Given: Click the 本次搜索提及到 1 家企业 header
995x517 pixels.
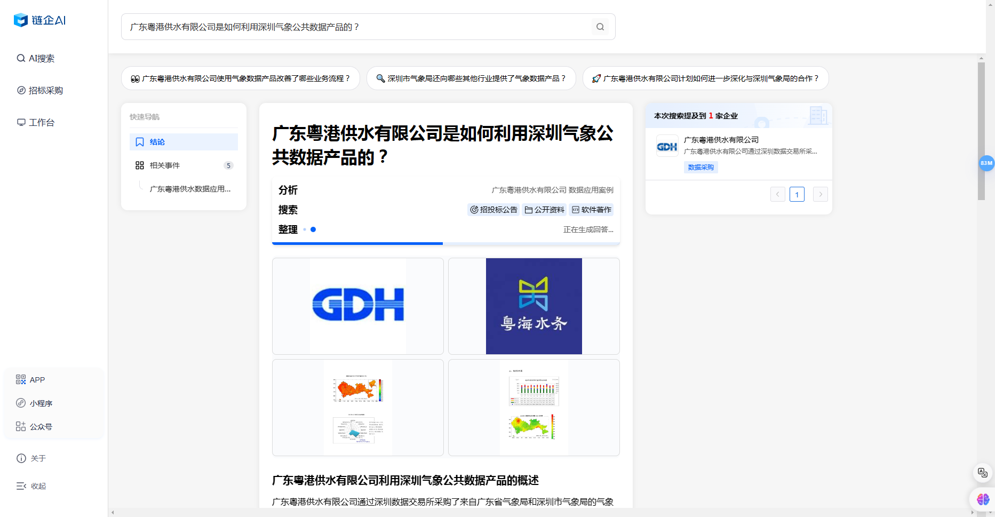Looking at the screenshot, I should coord(696,116).
